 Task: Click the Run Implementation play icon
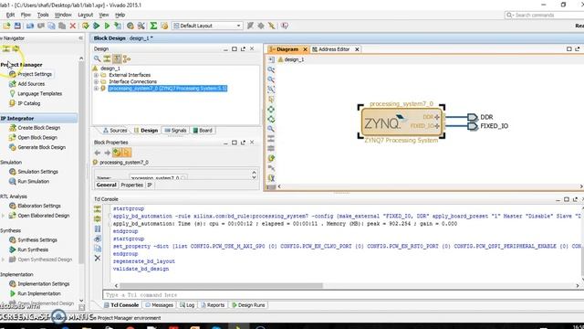(x=107, y=26)
